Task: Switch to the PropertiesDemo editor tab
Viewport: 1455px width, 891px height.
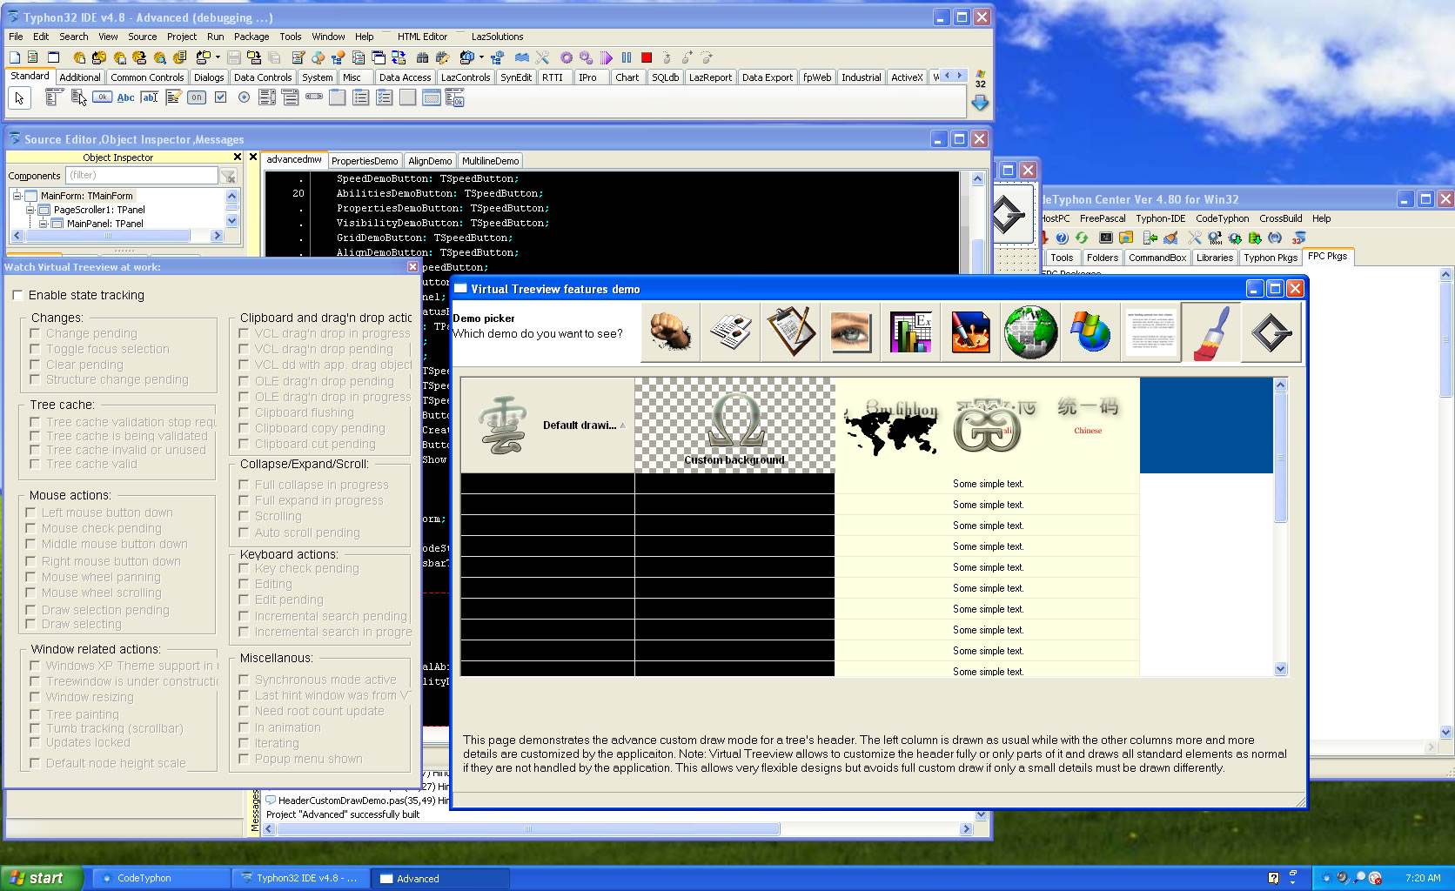Action: [x=365, y=161]
